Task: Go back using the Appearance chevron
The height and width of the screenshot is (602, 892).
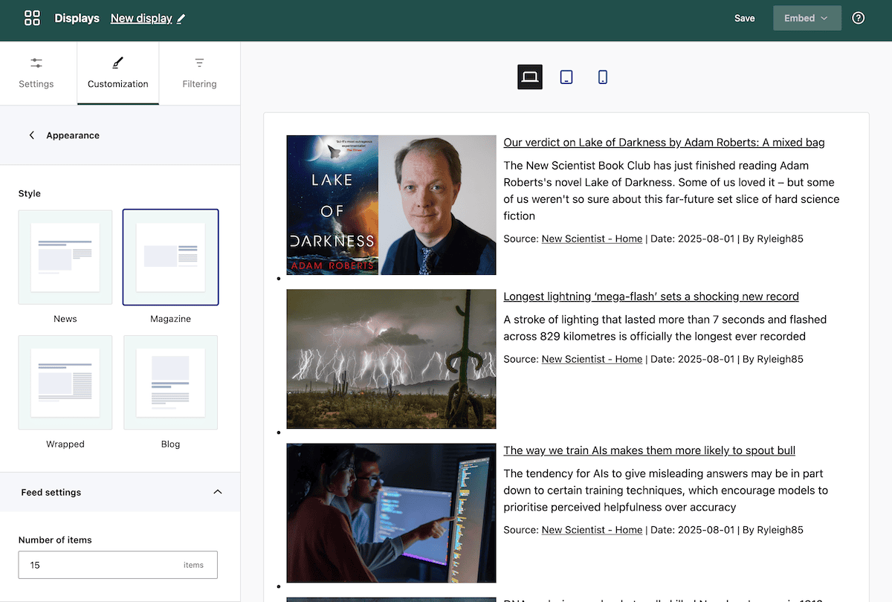Action: pos(32,135)
